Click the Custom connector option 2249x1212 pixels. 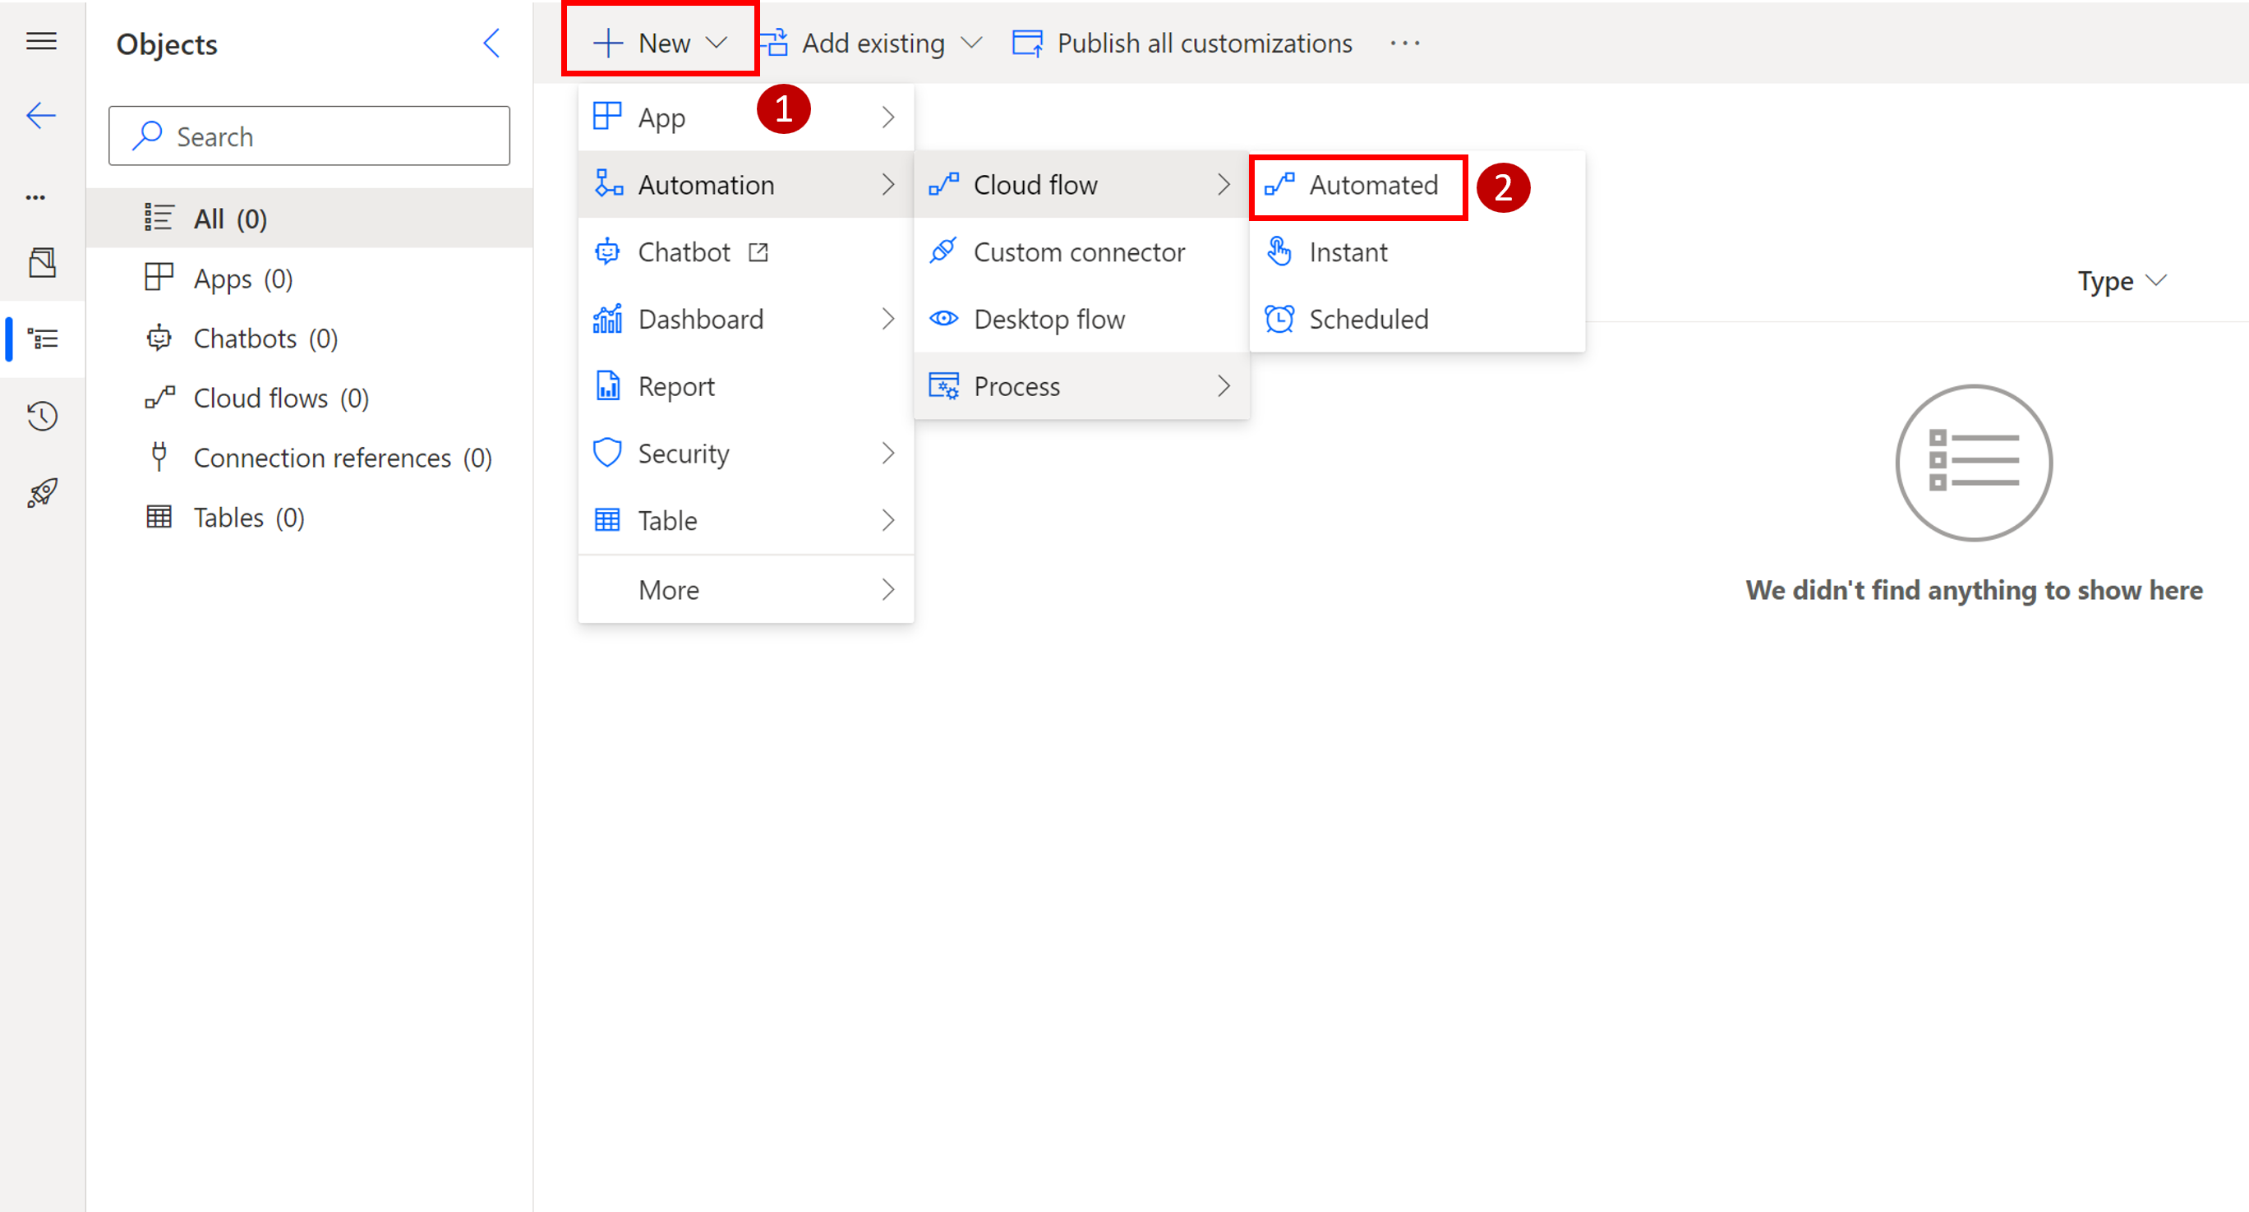click(1079, 251)
